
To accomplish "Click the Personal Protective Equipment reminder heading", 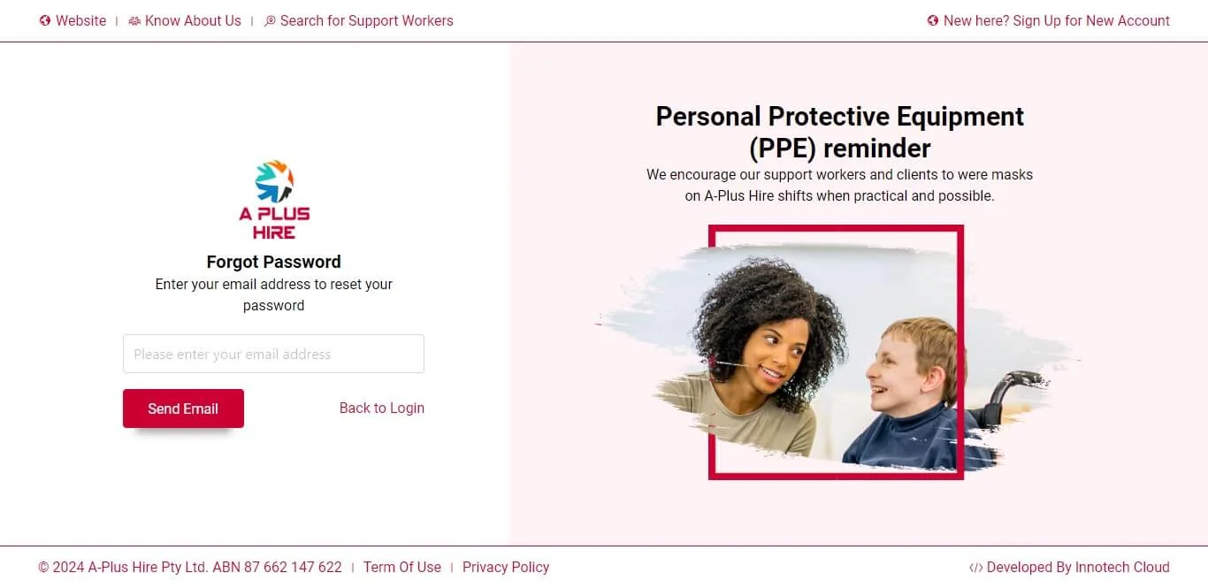I will [839, 132].
